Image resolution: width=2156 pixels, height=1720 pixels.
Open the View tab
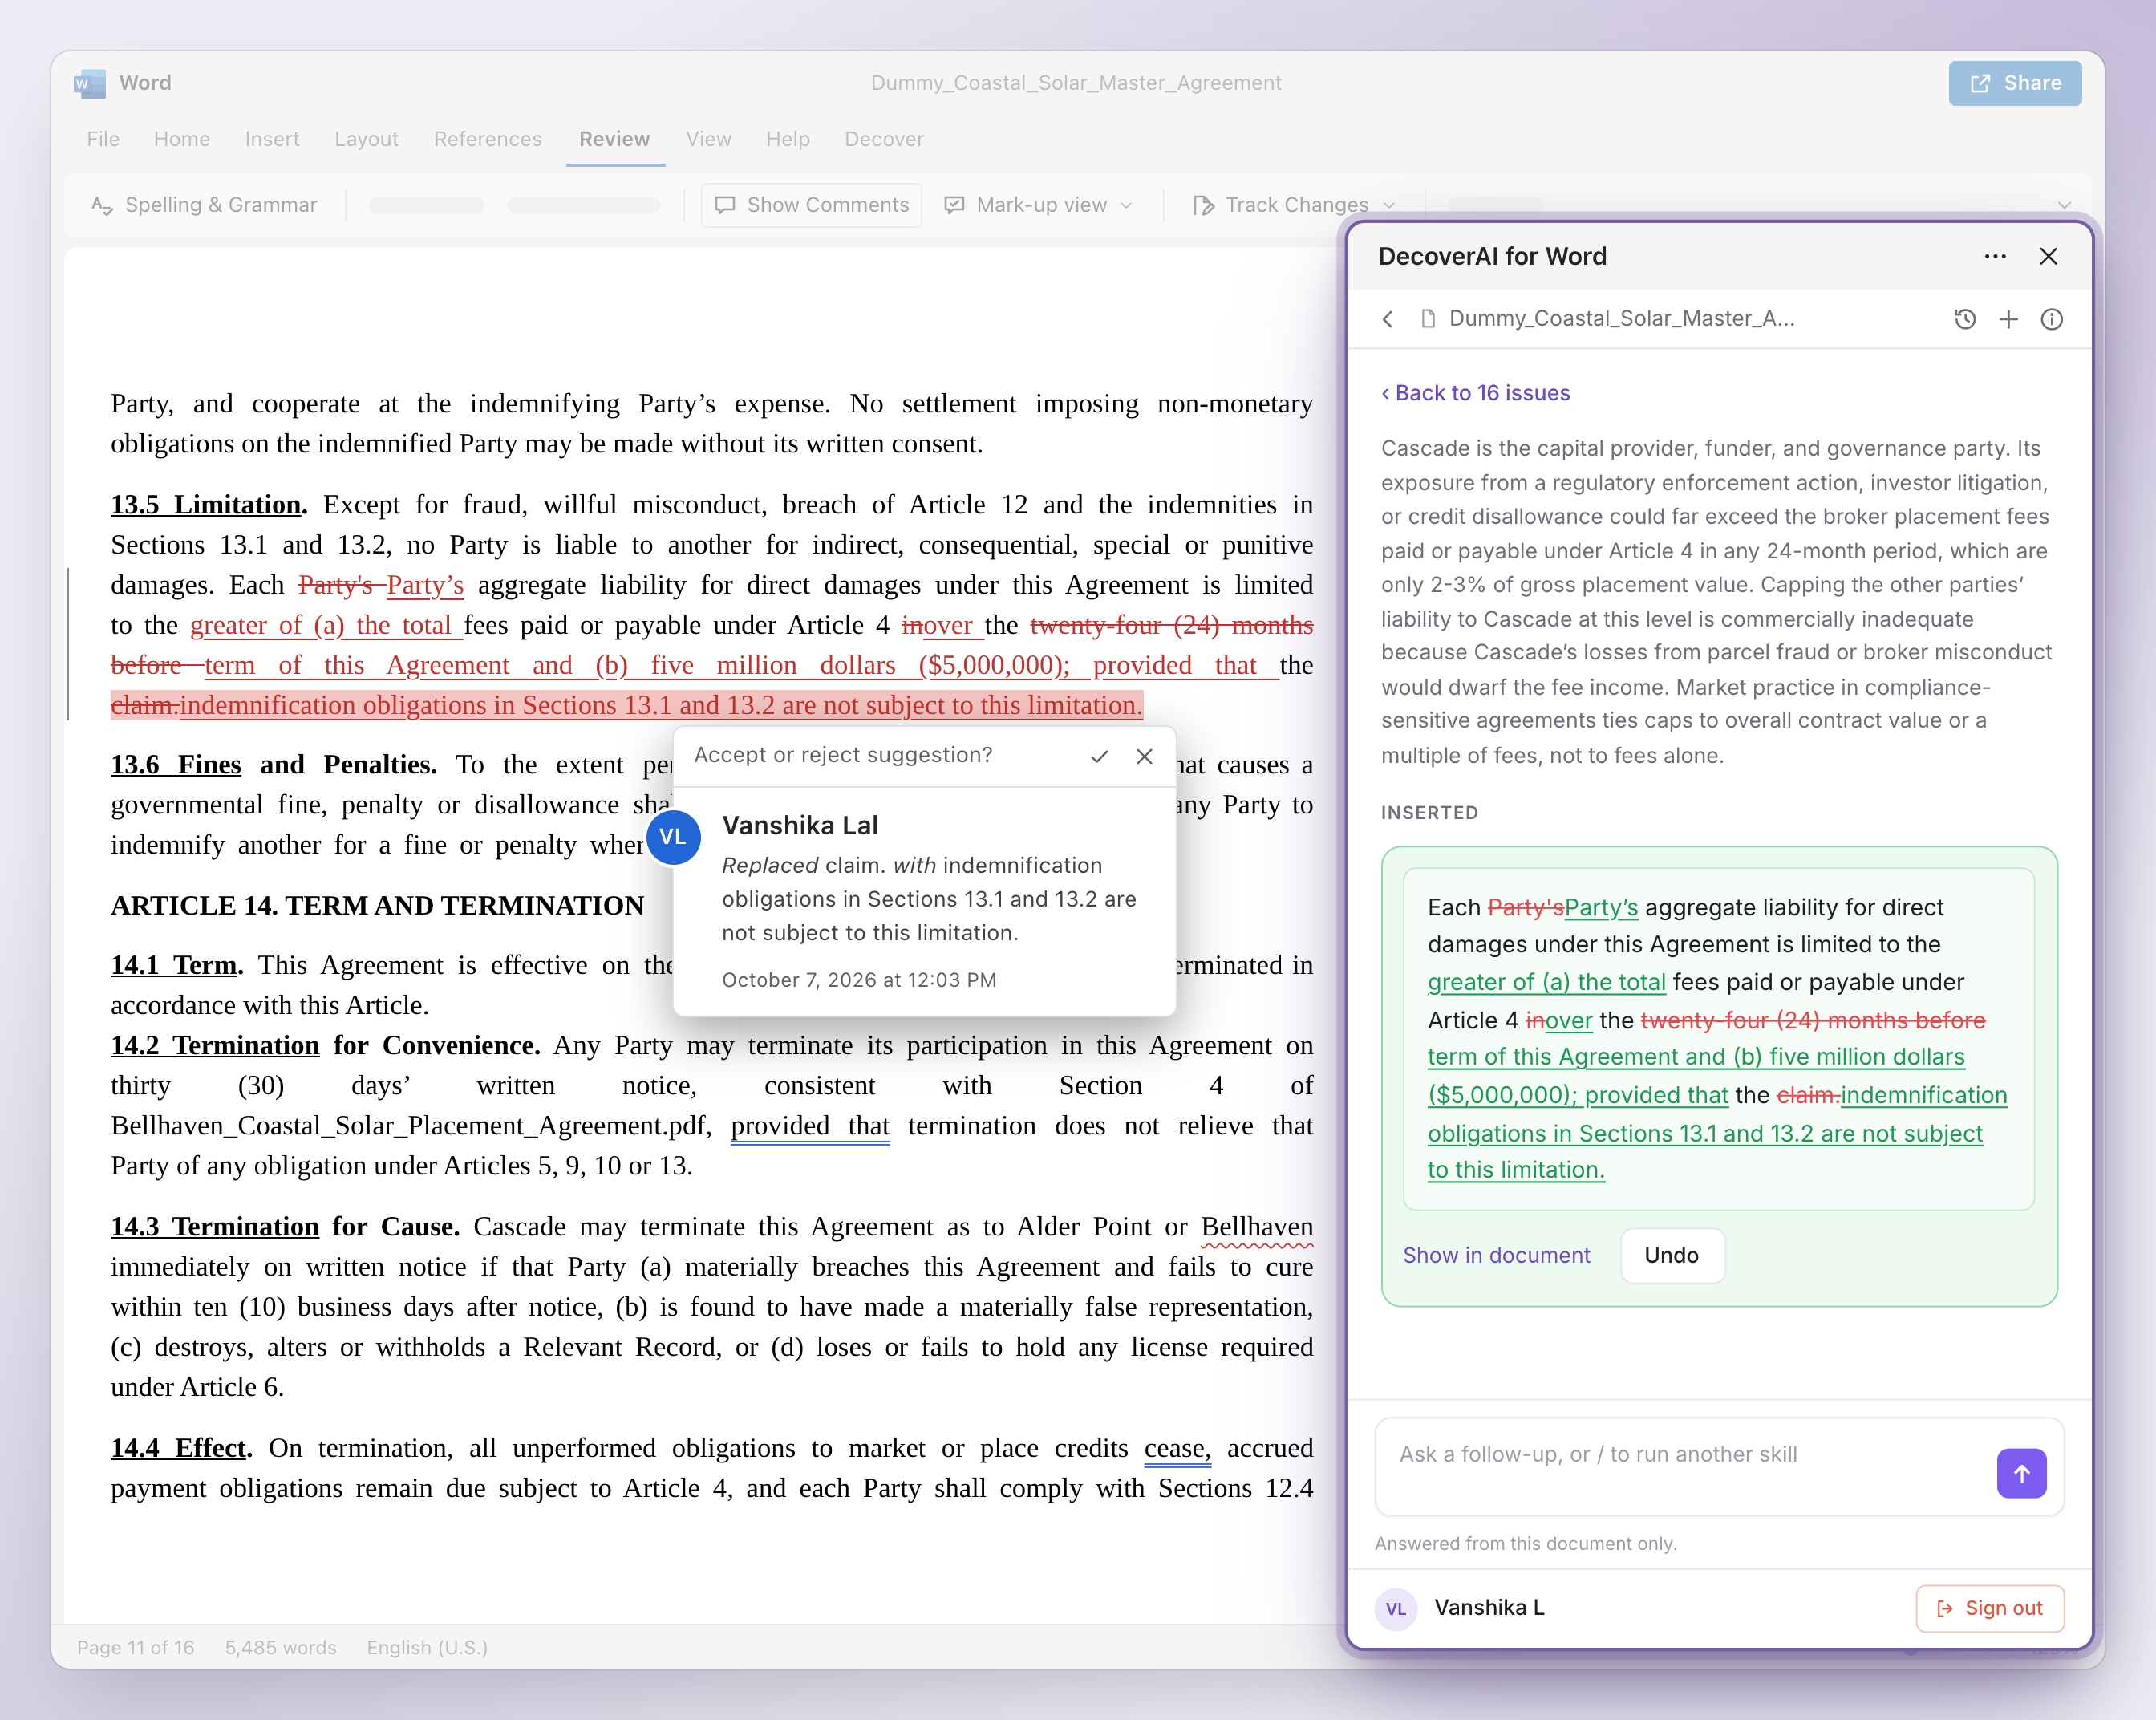[x=708, y=139]
